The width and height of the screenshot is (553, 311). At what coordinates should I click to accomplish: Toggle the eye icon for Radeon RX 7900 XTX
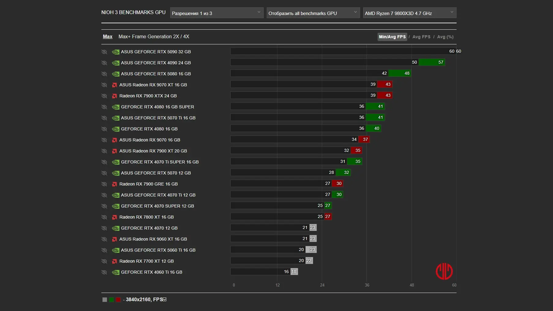point(104,96)
